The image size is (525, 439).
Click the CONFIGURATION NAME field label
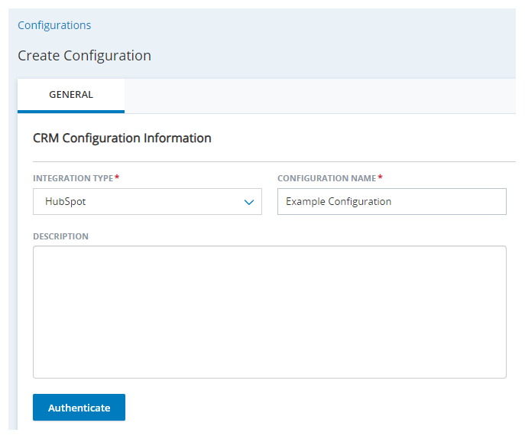[327, 178]
